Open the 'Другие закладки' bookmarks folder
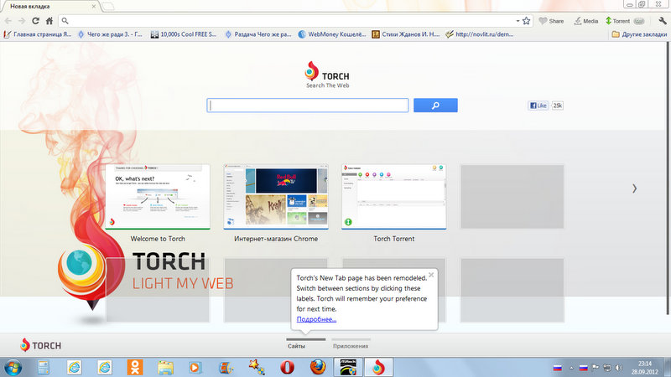Screen dimensions: 671x377 coord(639,34)
